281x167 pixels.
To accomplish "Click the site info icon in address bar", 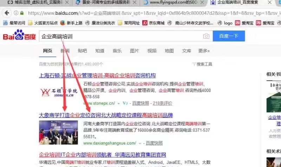I will click(x=17, y=13).
